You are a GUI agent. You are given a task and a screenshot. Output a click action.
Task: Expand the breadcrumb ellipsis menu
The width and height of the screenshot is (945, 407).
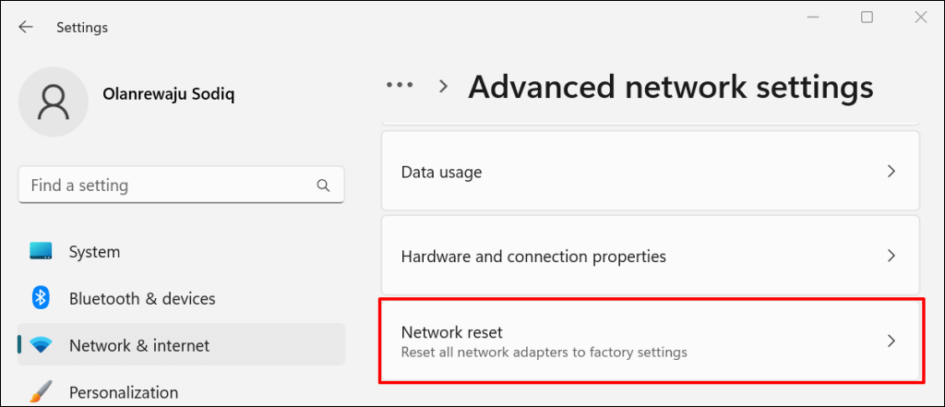point(400,86)
